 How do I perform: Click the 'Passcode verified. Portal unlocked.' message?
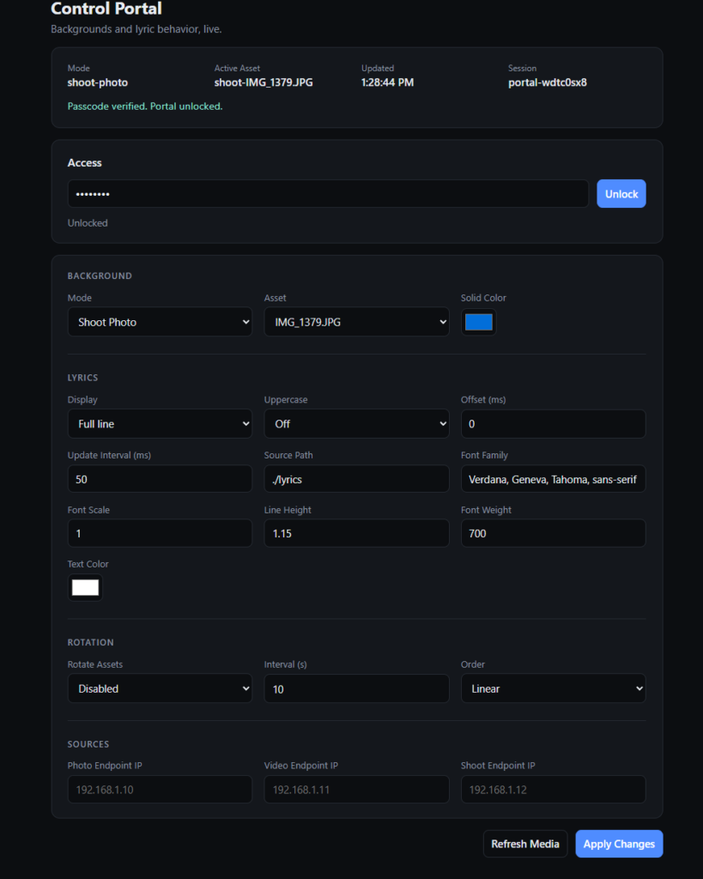click(x=145, y=106)
